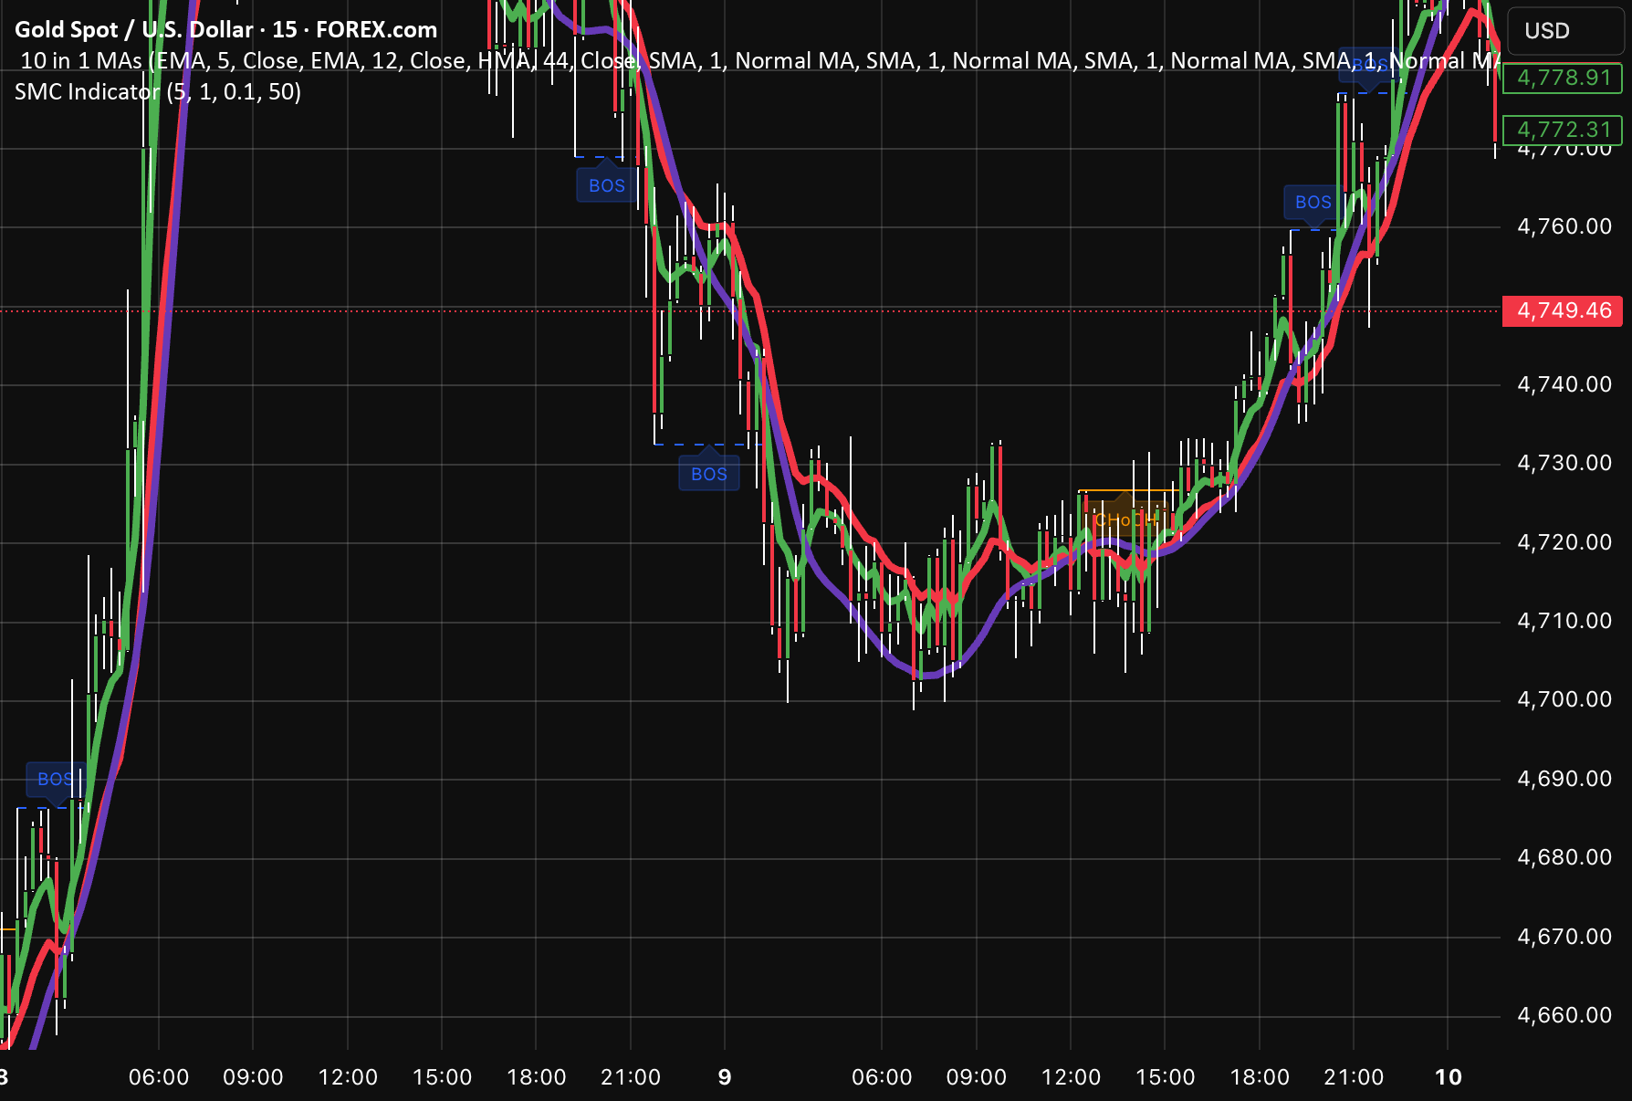Viewport: 1632px width, 1101px height.
Task: Click the 06:00 time label after day 9
Action: pos(882,1077)
